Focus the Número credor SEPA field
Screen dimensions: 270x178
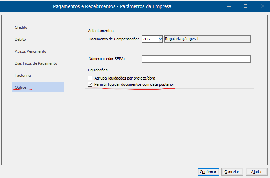pos(196,59)
